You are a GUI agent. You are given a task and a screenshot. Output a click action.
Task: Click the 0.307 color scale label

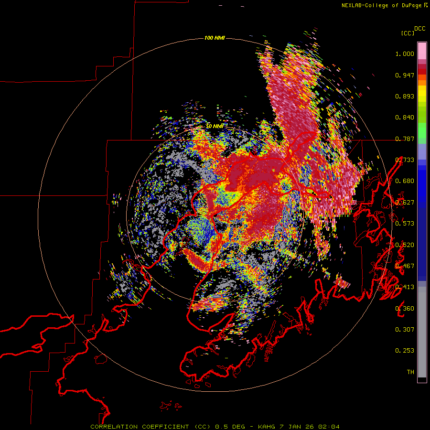405,329
